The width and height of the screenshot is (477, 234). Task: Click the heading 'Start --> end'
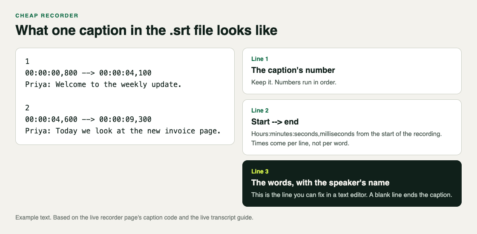[x=275, y=122]
